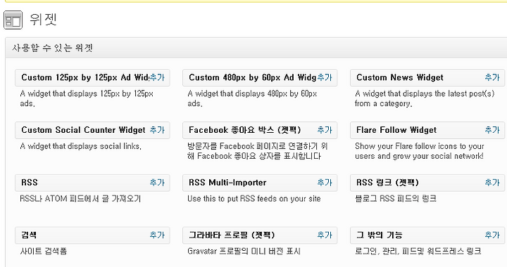Select the RSS 링크 (젯팩) title bar
This screenshot has width=507, height=267.
point(427,183)
